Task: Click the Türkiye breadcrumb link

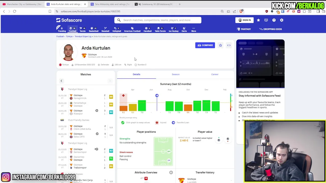Action: pos(69,36)
